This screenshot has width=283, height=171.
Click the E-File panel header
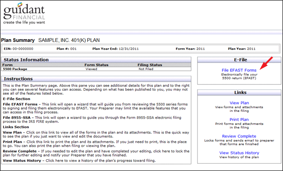(x=239, y=60)
